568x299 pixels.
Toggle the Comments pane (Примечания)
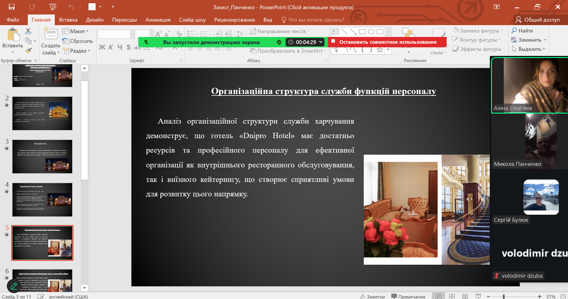408,296
